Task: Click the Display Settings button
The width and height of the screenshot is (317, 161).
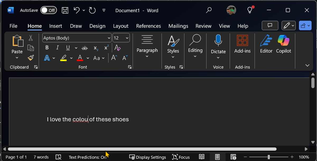Action: [x=148, y=157]
